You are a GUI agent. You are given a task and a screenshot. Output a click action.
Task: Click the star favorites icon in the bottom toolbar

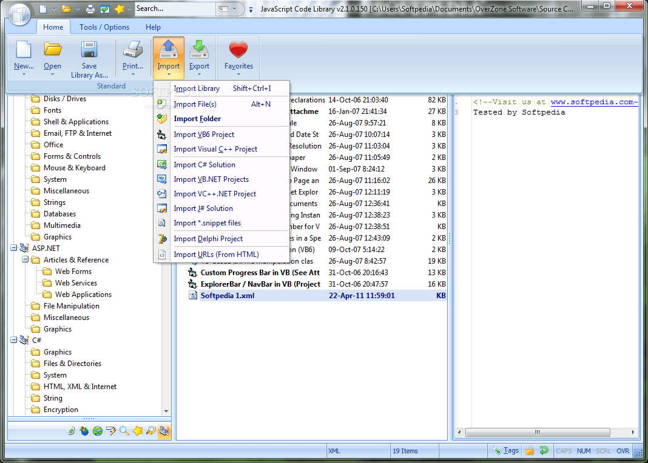coord(137,430)
